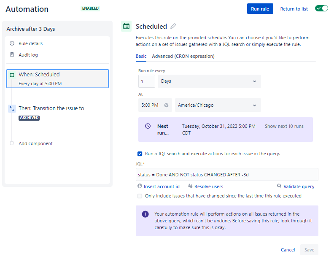
Task: Switch to Advanced (CRON expression) tab
Action: click(x=183, y=56)
